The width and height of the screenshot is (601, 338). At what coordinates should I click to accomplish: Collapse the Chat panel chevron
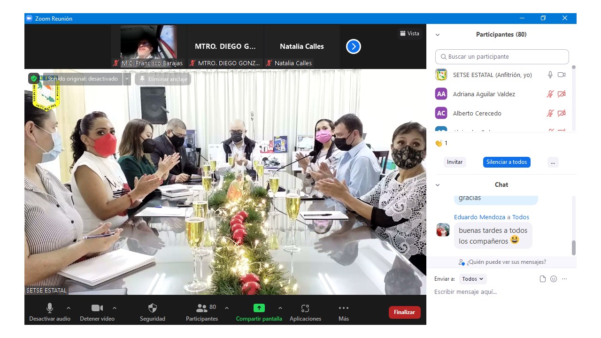click(438, 185)
